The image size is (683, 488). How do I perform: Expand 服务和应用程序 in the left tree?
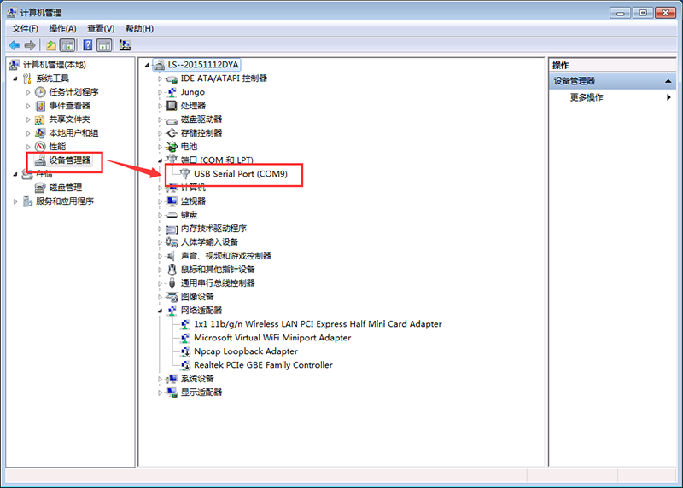tap(15, 201)
